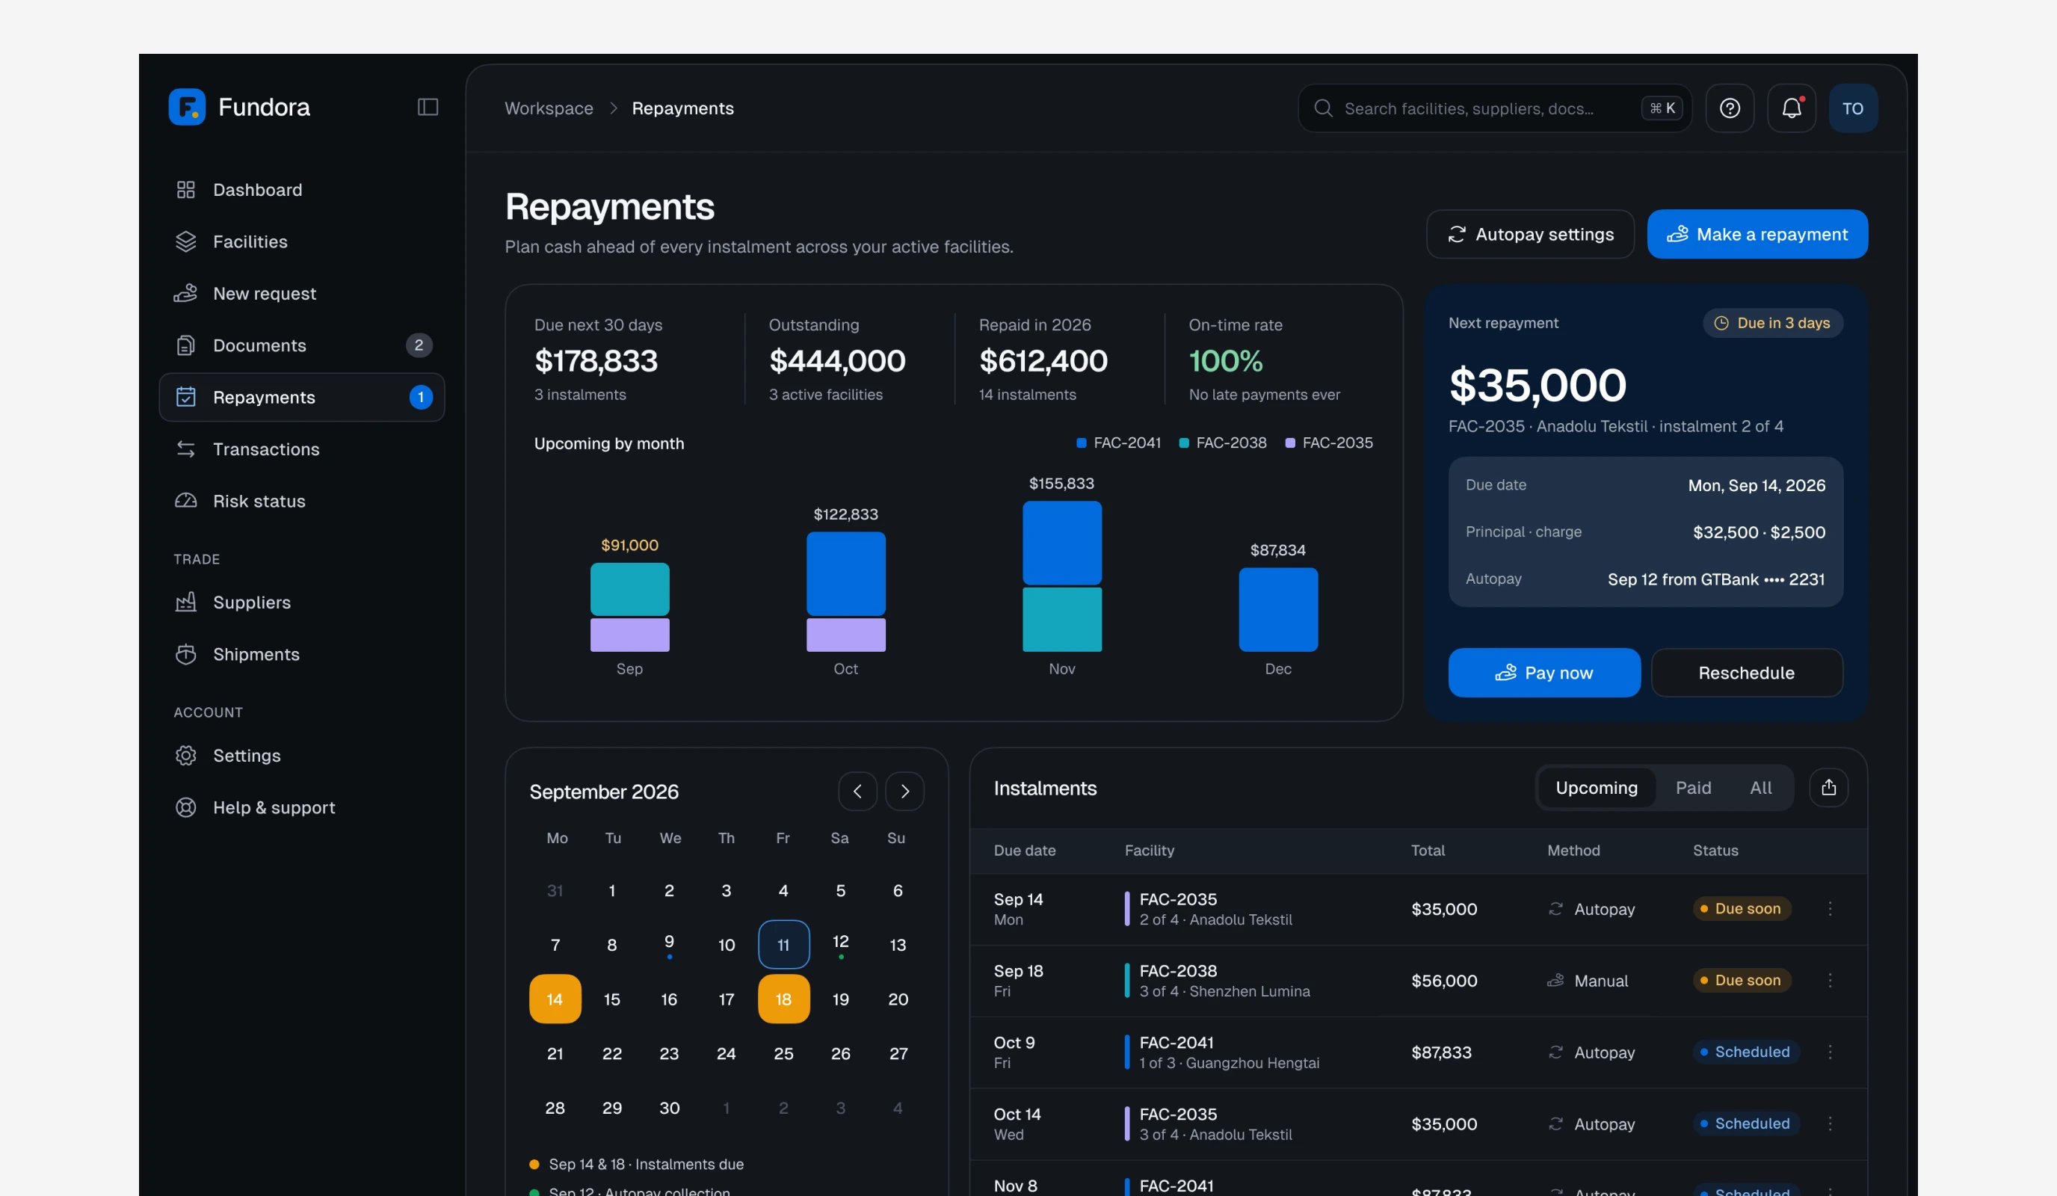The image size is (2057, 1196).
Task: Open Shipments under Trade
Action: (301, 654)
